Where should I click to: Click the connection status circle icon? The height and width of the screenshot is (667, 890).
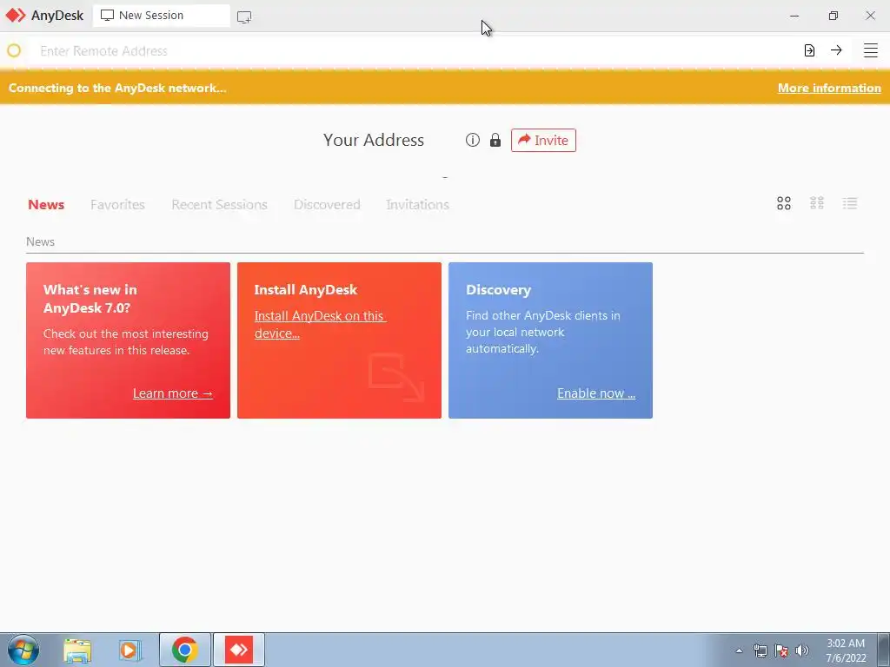pyautogui.click(x=14, y=50)
